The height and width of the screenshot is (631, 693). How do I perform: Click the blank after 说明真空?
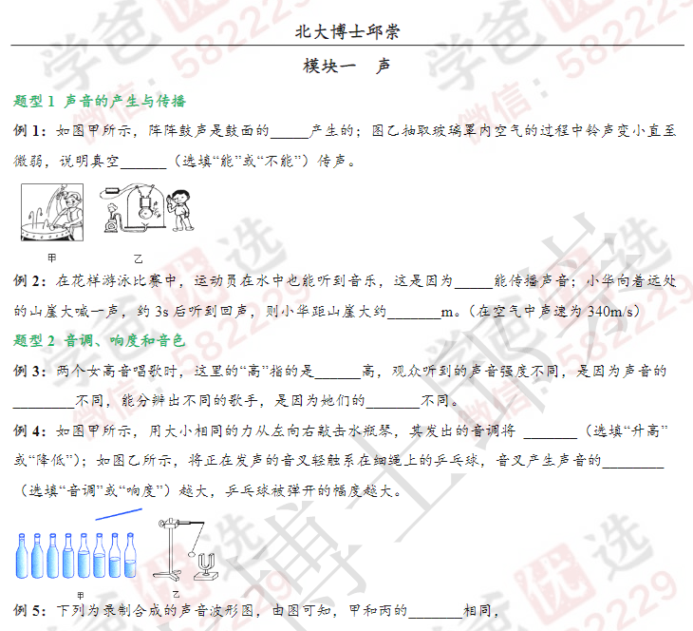click(143, 162)
